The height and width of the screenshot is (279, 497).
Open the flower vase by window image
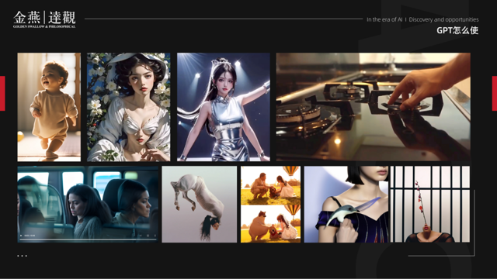[430, 205]
